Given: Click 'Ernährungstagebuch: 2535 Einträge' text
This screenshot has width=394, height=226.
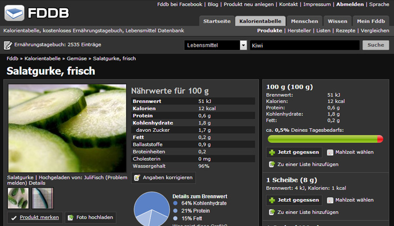Looking at the screenshot, I should click(x=58, y=45).
